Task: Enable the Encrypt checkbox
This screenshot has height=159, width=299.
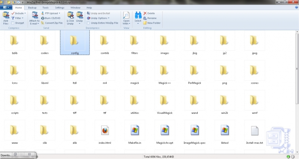Action: click(x=13, y=23)
